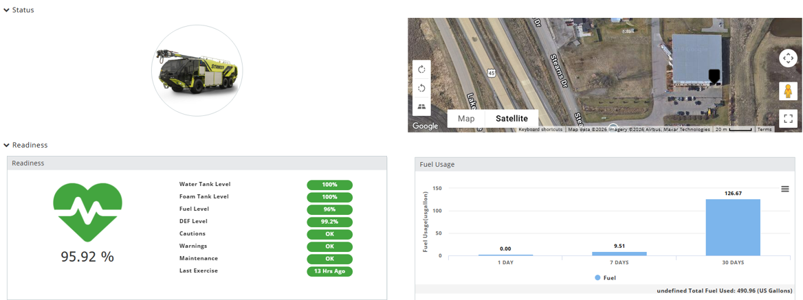Click the US 45 highway shield on map

(492, 73)
